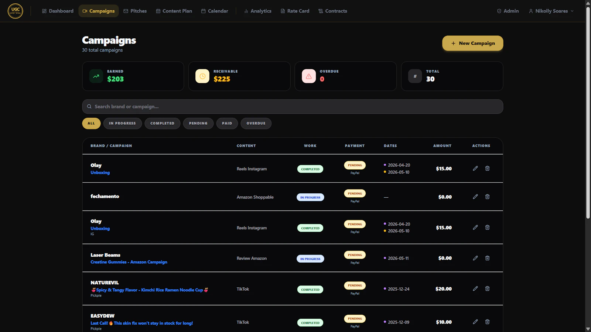Image resolution: width=591 pixels, height=332 pixels.
Task: Open the Last Call skin fix link
Action: tap(142, 323)
